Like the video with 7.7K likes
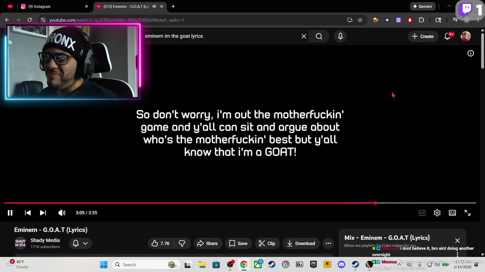This screenshot has width=485, height=272. pyautogui.click(x=160, y=243)
